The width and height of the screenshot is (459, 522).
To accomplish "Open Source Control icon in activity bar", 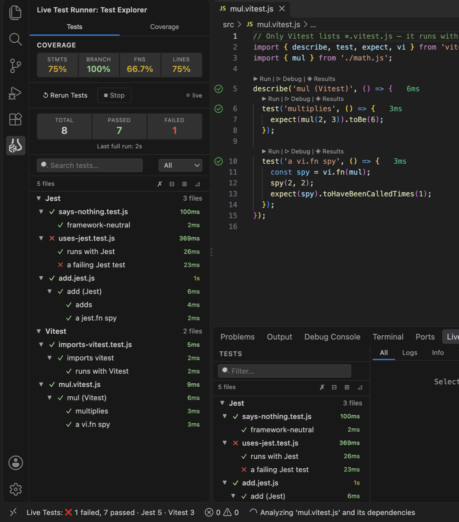I will pyautogui.click(x=15, y=66).
